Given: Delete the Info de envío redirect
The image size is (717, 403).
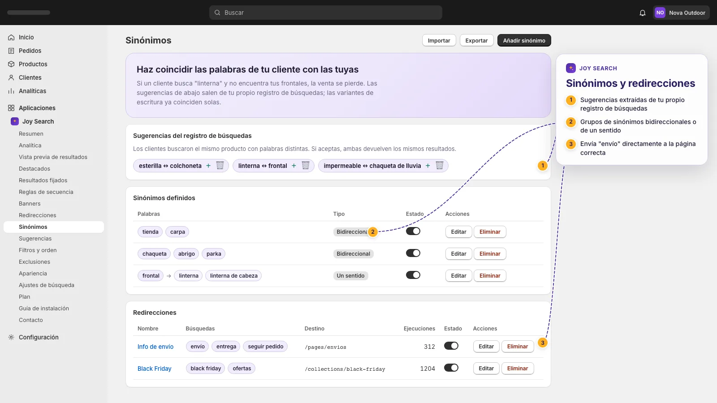Looking at the screenshot, I should tap(518, 347).
